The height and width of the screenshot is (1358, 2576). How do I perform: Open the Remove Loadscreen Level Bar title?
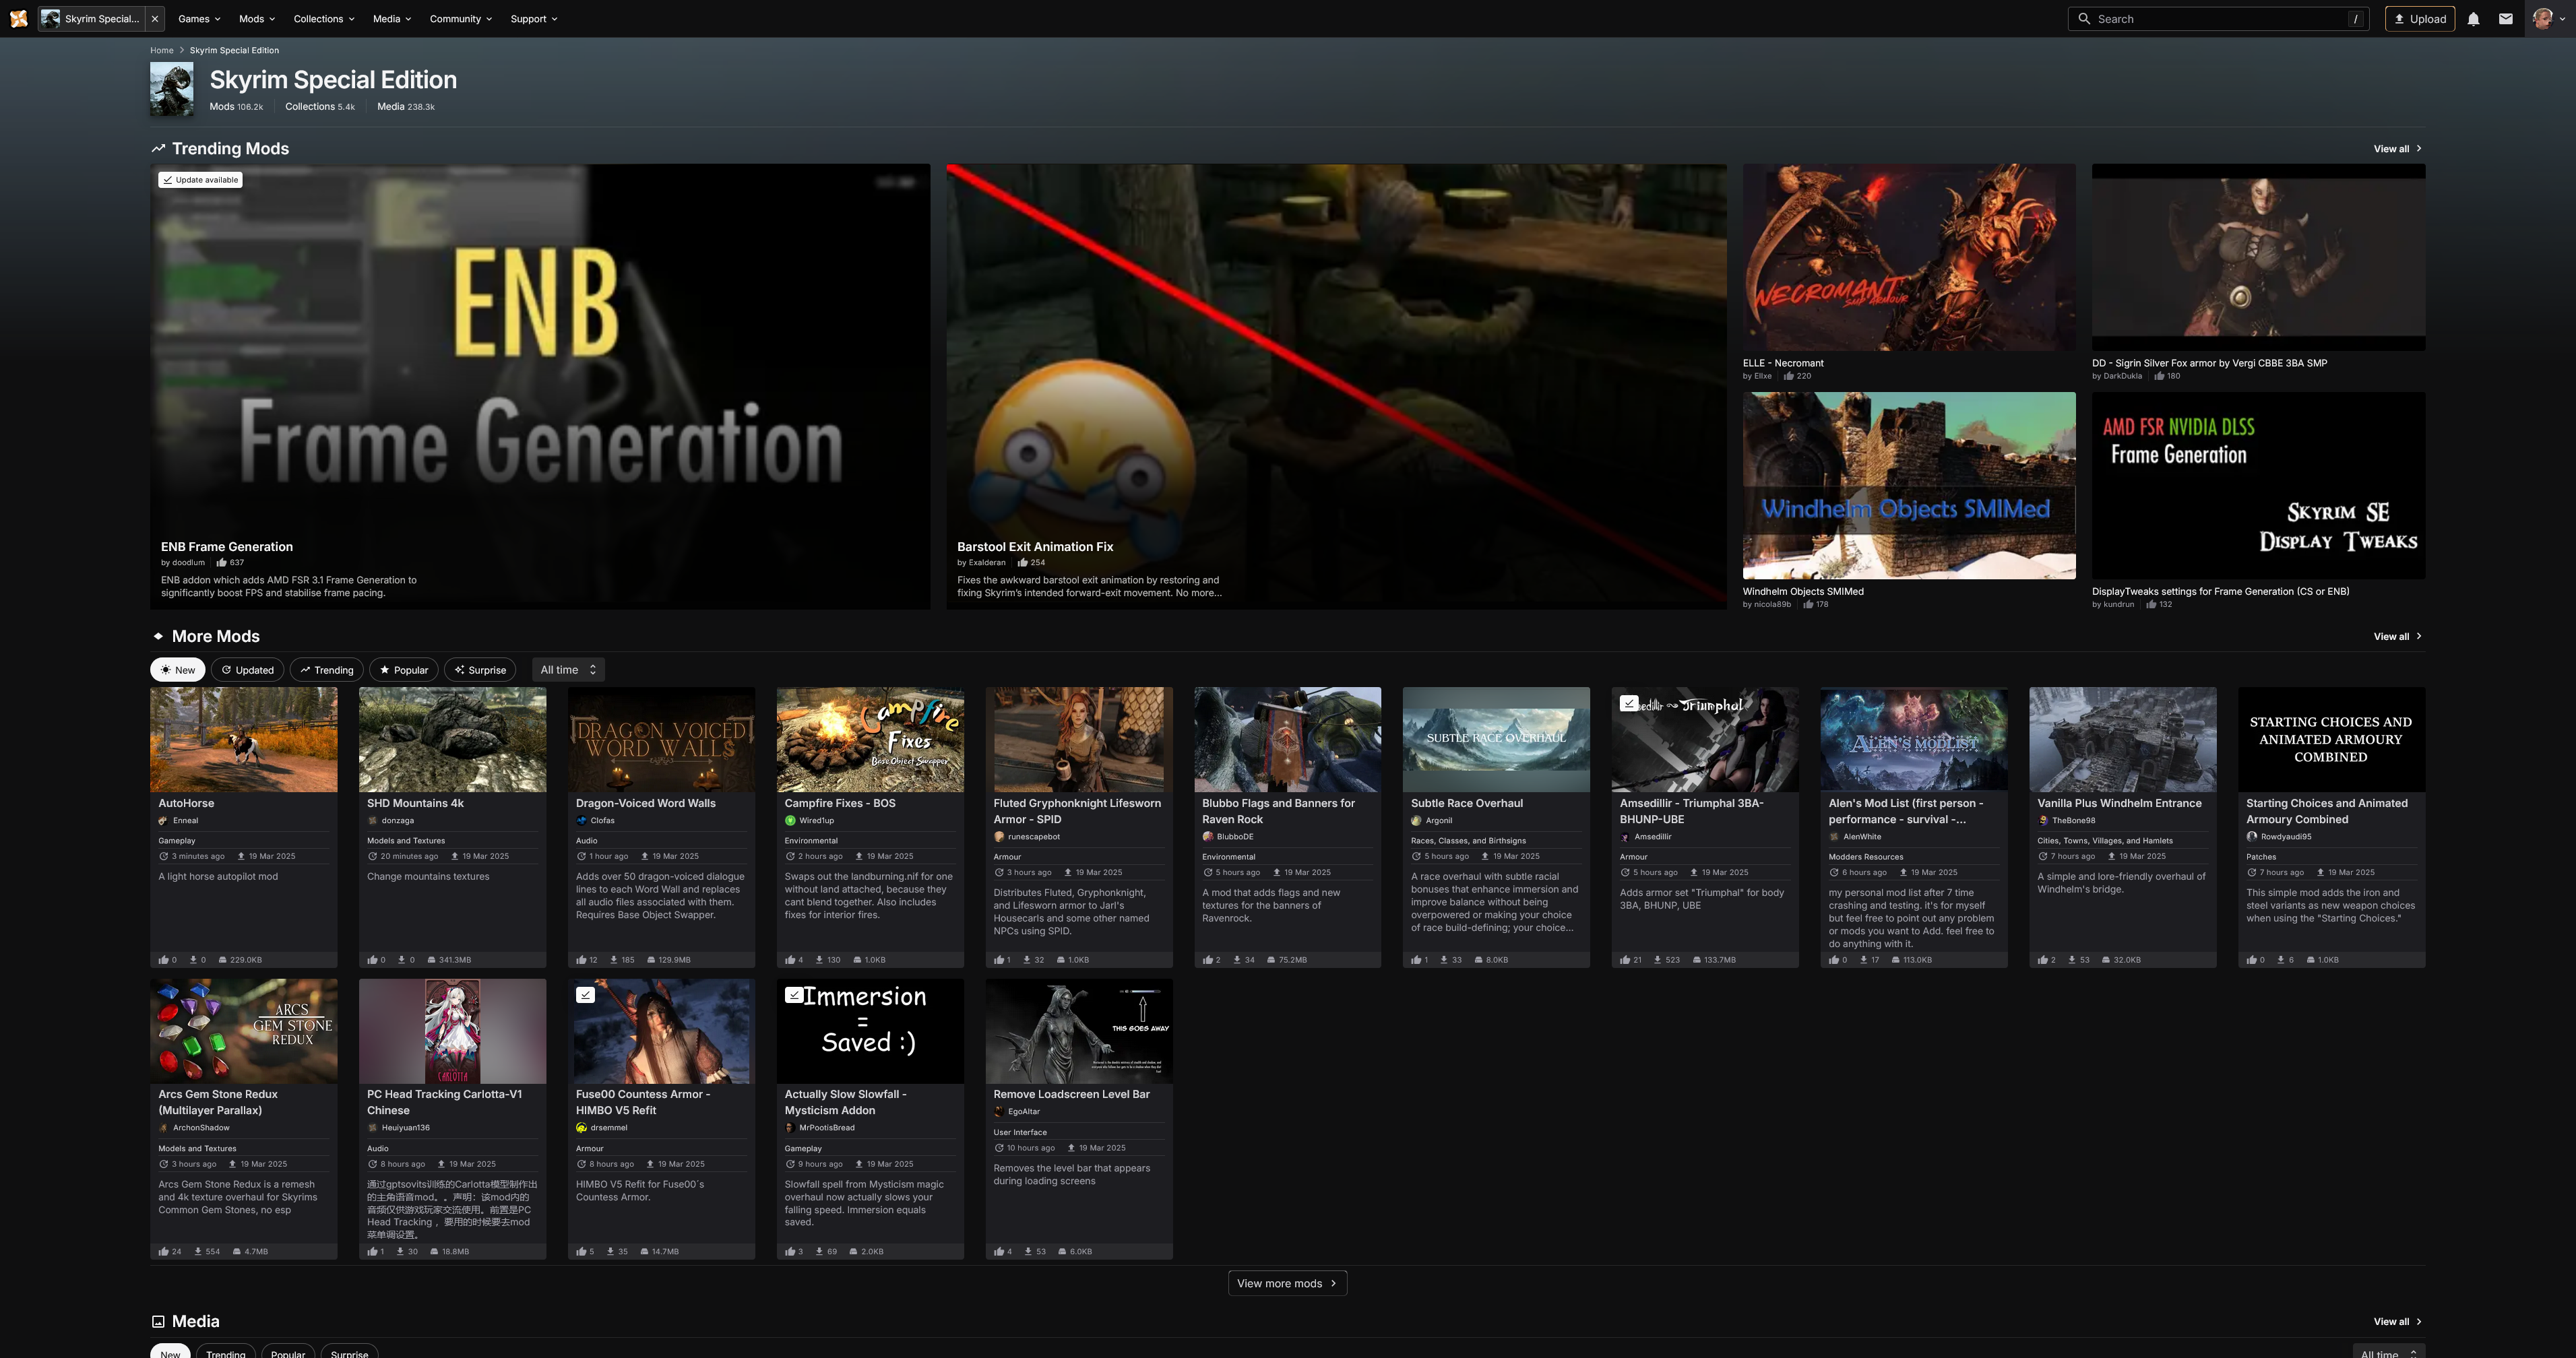(x=1072, y=1094)
